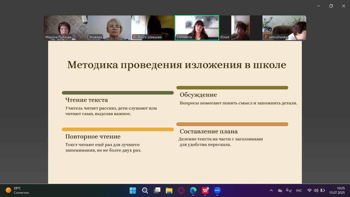Switch keyboard language via РУС indicator

299,191
